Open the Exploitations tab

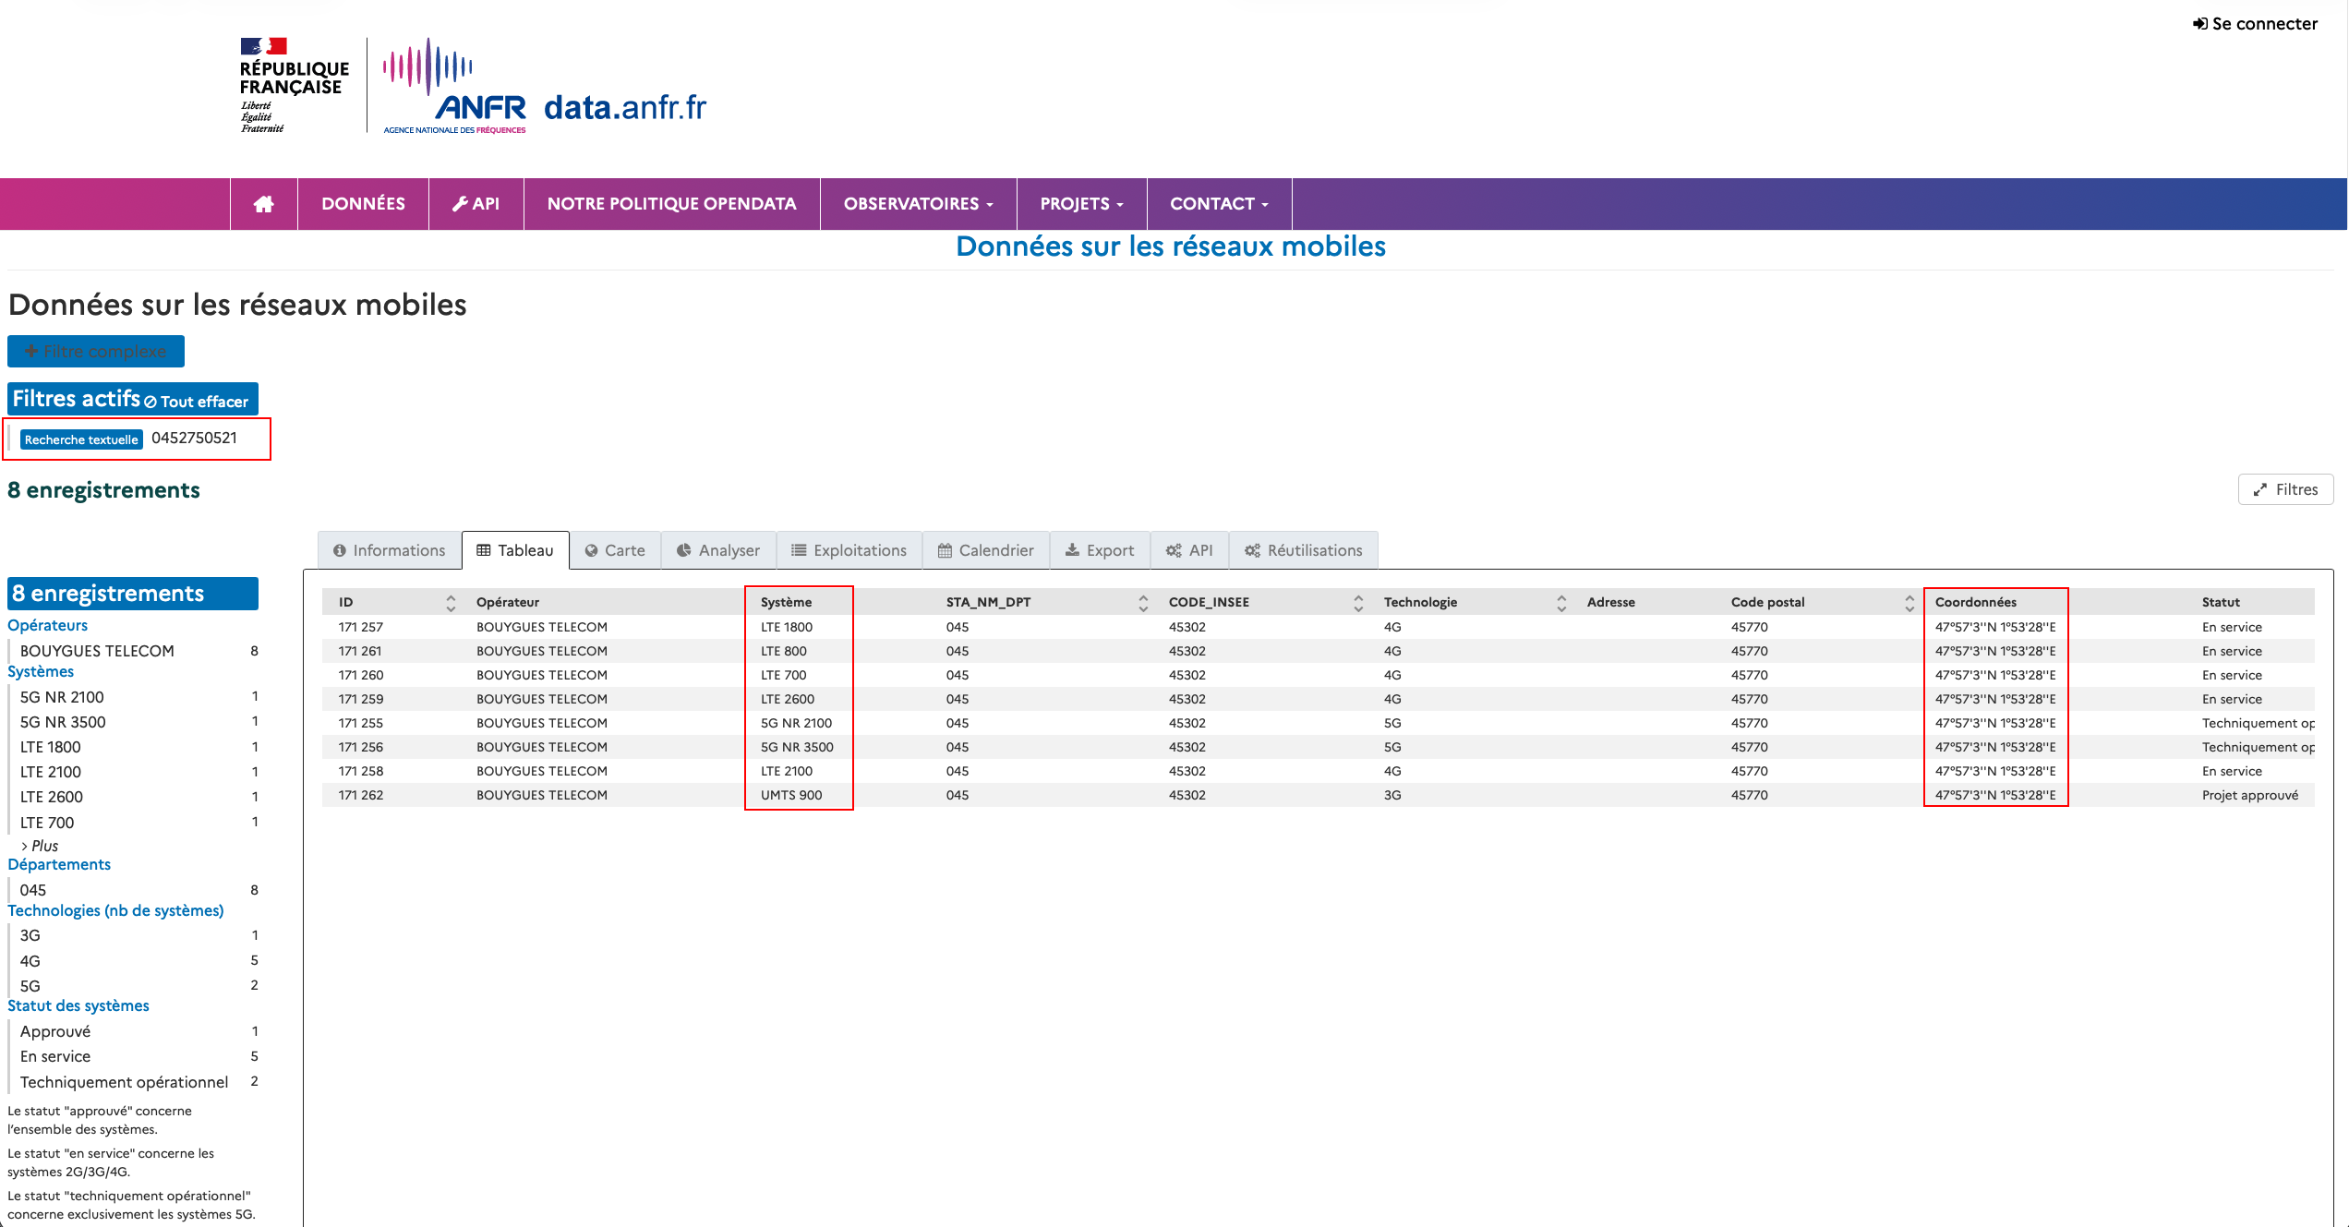tap(849, 550)
